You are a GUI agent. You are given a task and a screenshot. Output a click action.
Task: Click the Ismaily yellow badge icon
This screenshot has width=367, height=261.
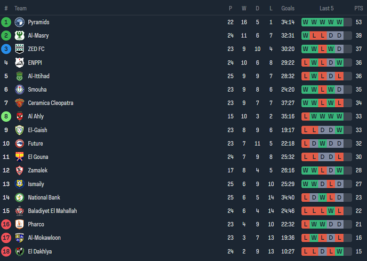[19, 184]
